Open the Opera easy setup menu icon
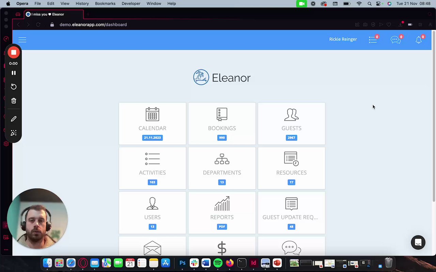This screenshot has height=272, width=436. tap(420, 24)
